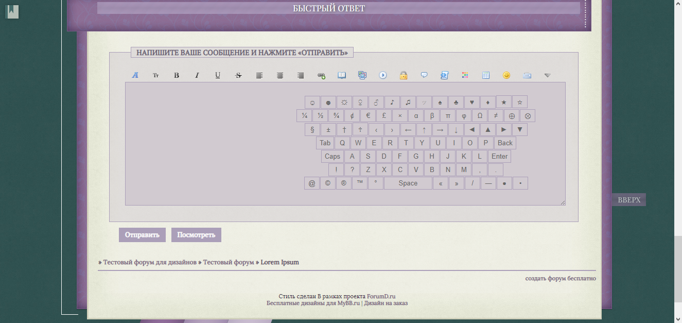Expand extra toolbar options arrow

pyautogui.click(x=548, y=75)
